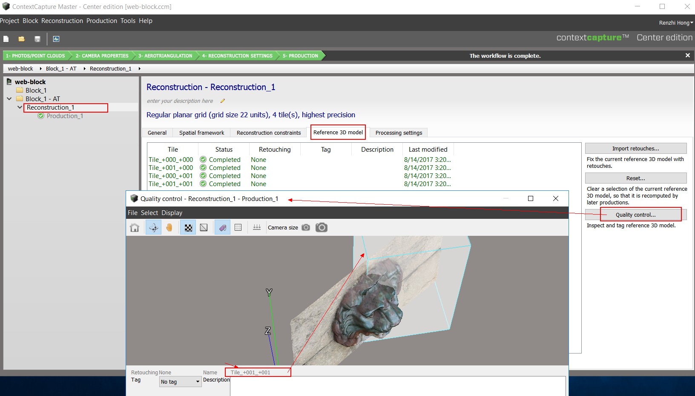Viewport: 695px width, 396px height.
Task: Decrease camera size with small camera icon
Action: 306,228
